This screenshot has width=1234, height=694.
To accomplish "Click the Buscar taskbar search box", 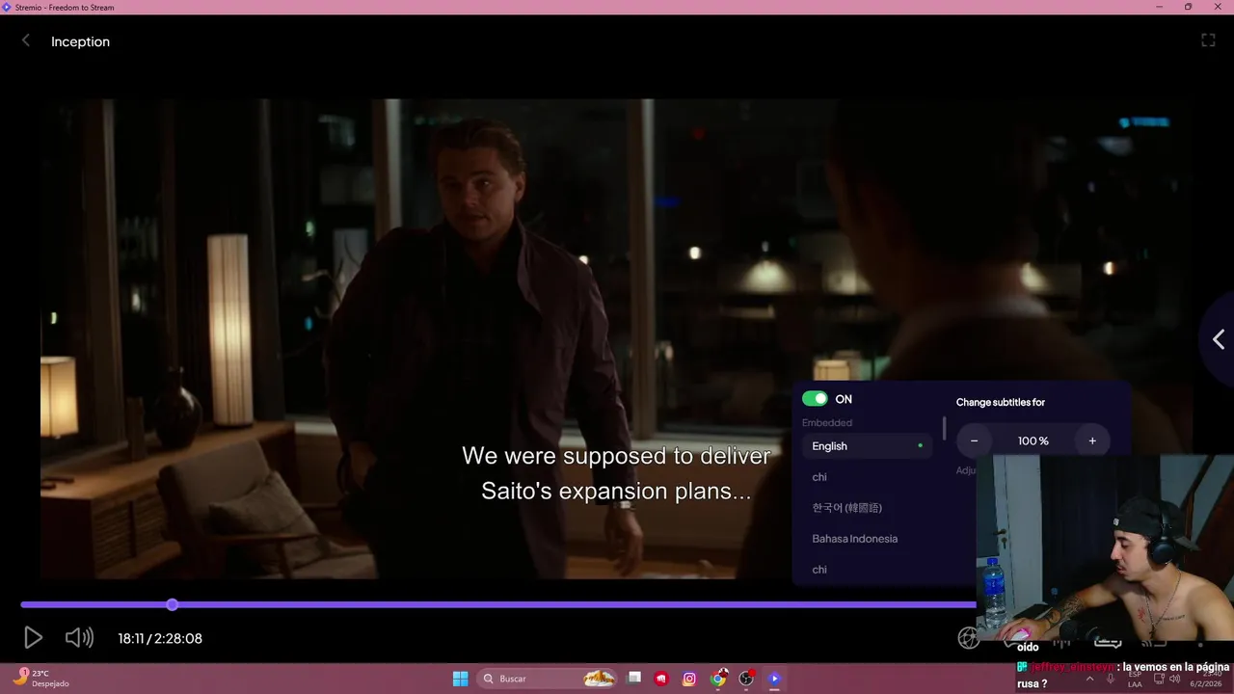I will coord(547,679).
